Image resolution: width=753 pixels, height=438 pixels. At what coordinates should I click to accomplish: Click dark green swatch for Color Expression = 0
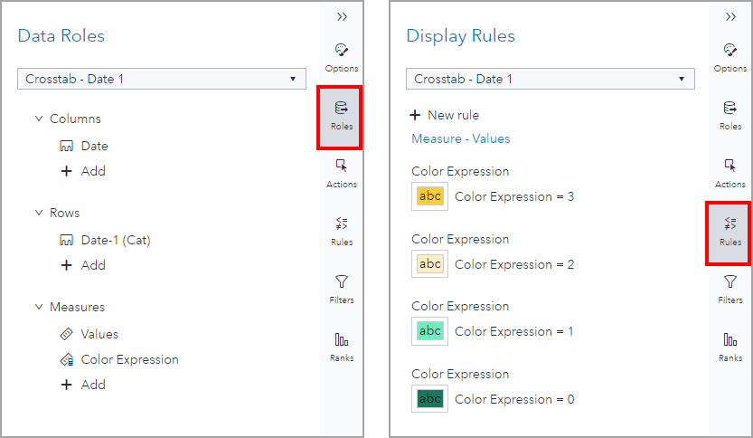click(x=430, y=399)
